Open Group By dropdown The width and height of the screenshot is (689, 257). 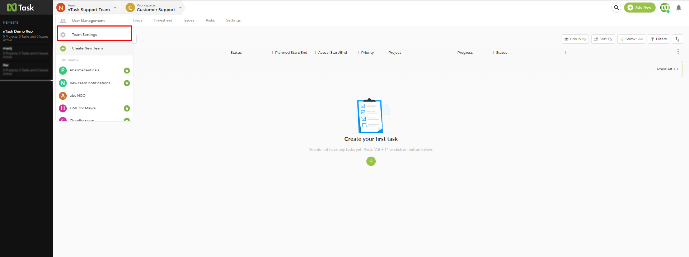(575, 39)
